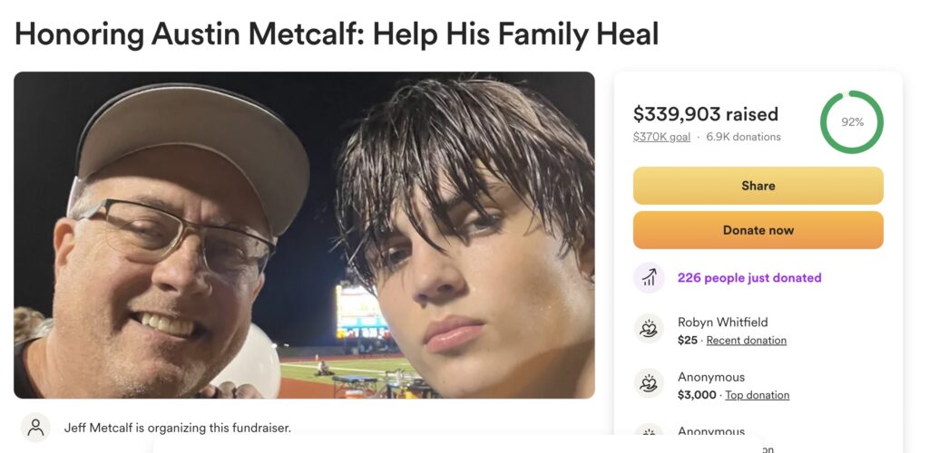Click the donor icon beside the $3,000 donation
The image size is (929, 453).
[649, 385]
